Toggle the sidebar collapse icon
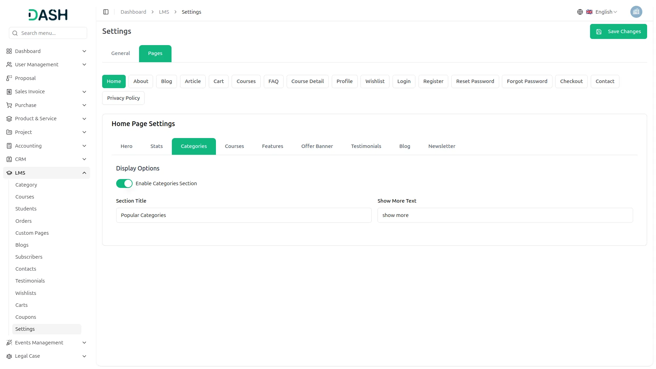This screenshot has height=369, width=656. click(106, 12)
